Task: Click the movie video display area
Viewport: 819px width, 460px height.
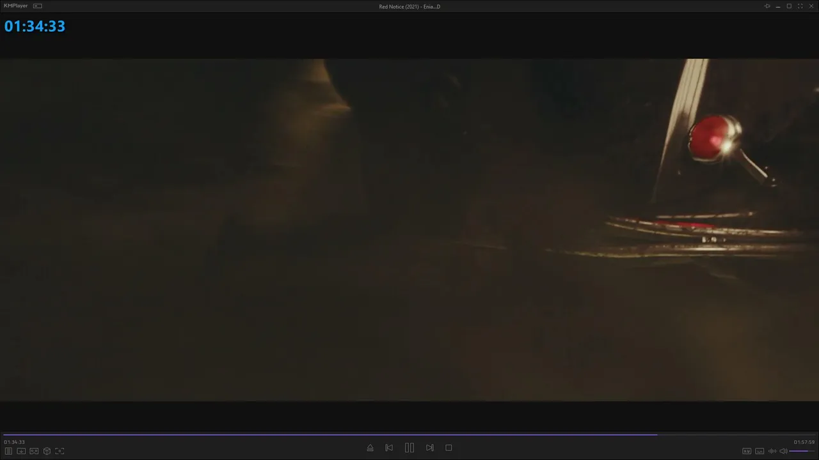Action: [x=409, y=230]
